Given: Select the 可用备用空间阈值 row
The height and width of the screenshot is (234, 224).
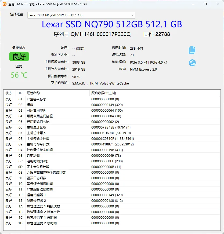Looking at the screenshot, I should pos(112,116).
